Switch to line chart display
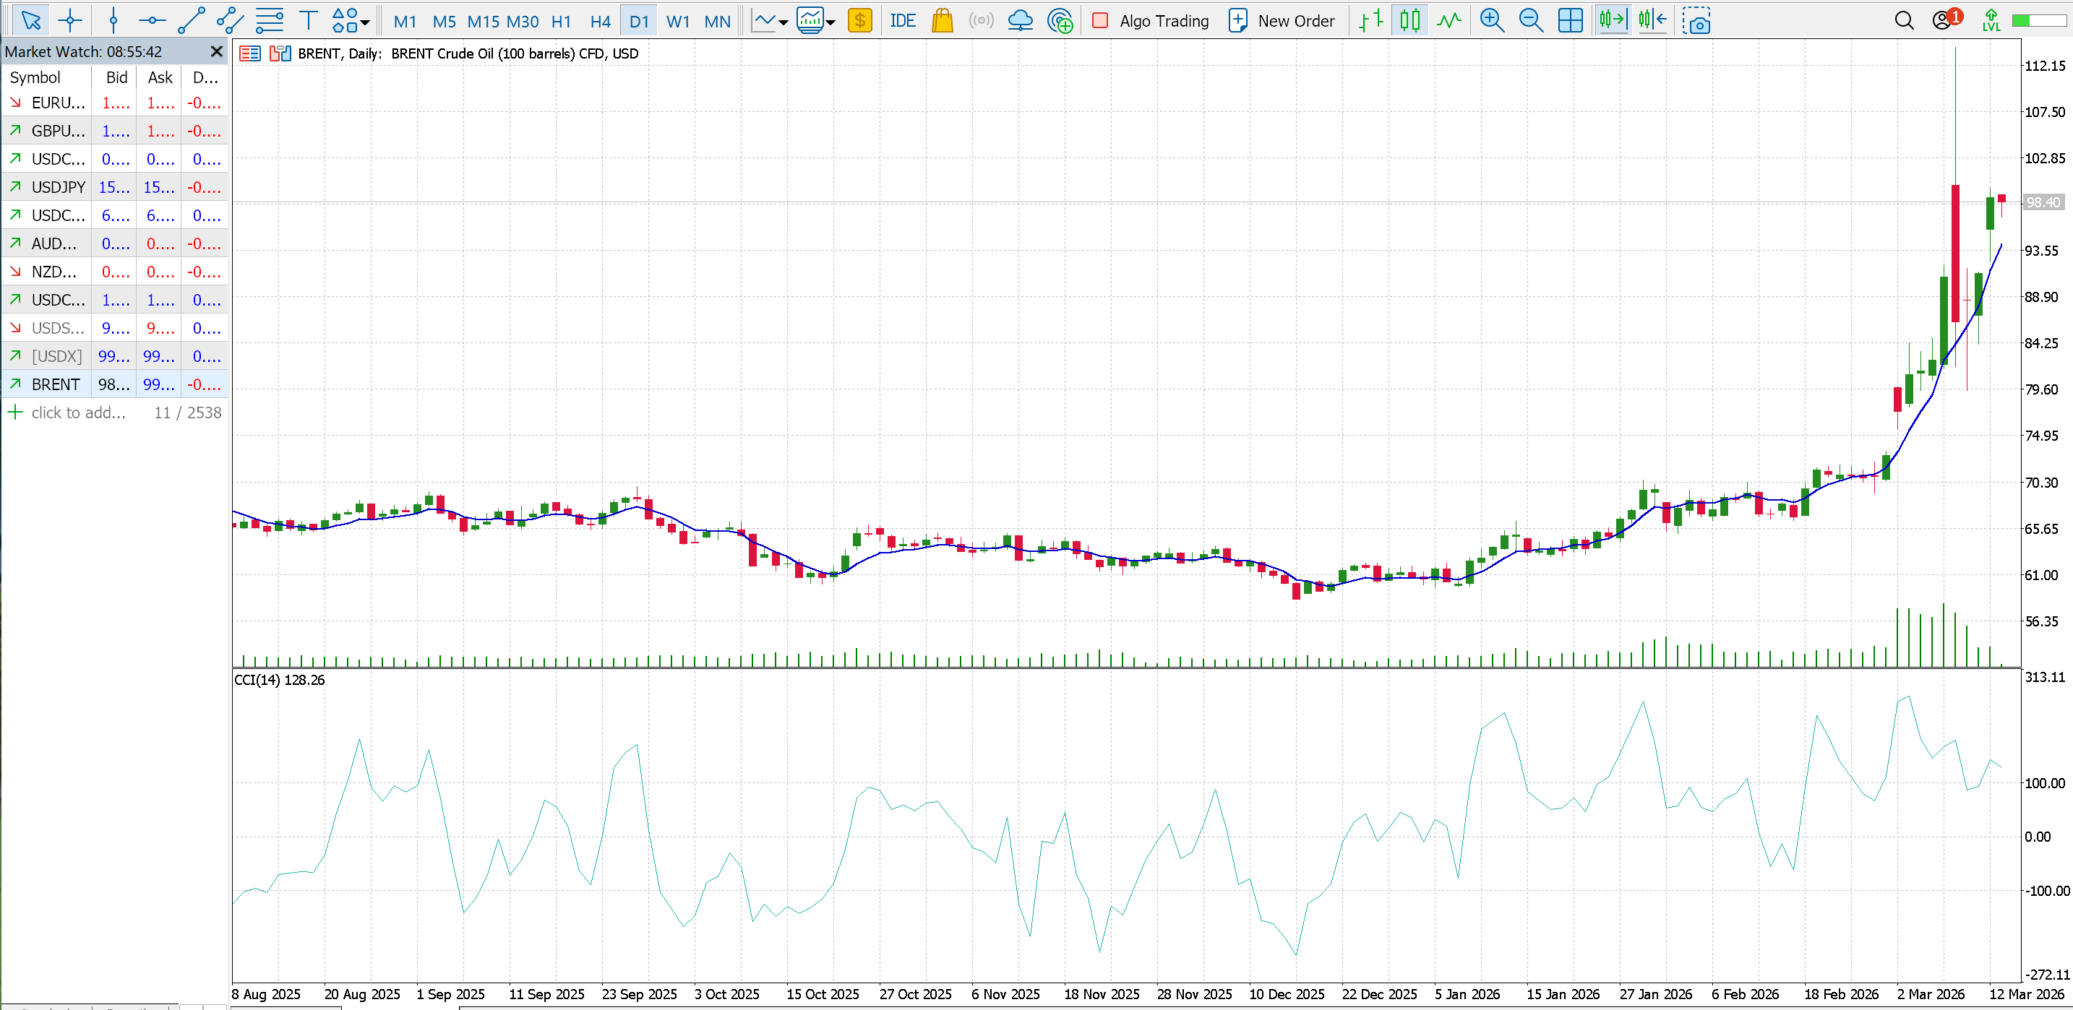This screenshot has height=1010, width=2073. coord(1449,21)
